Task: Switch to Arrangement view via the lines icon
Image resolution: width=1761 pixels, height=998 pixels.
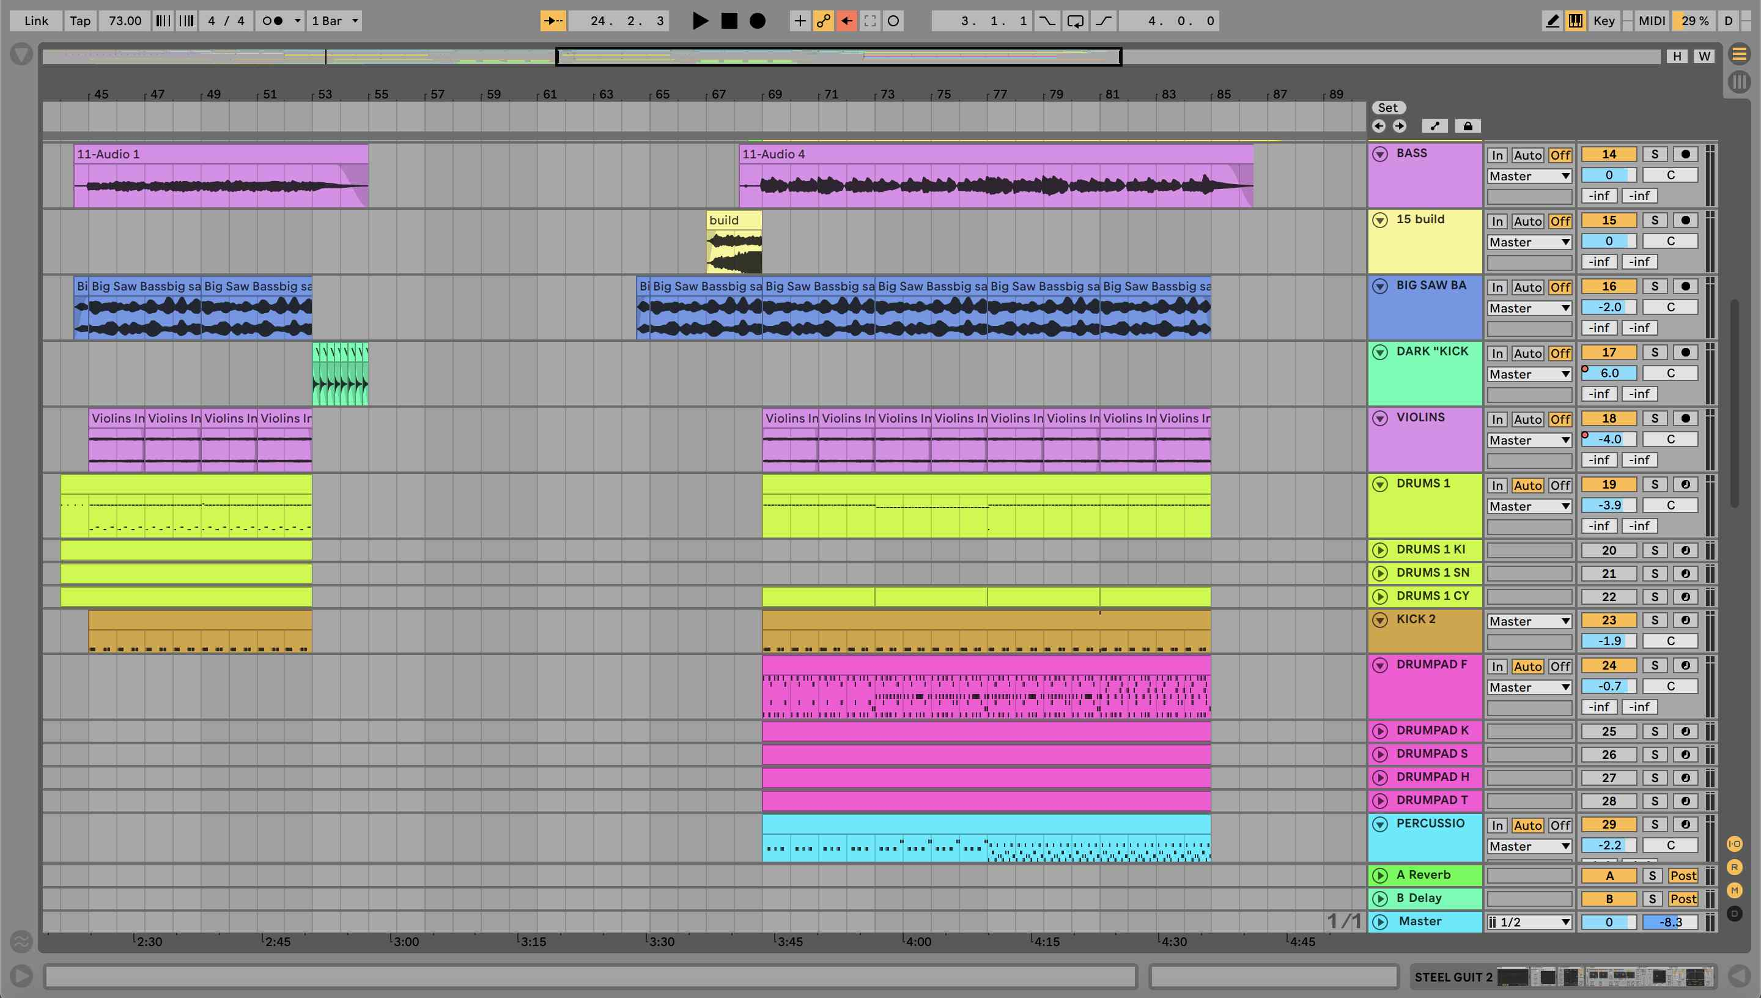Action: coord(1739,53)
